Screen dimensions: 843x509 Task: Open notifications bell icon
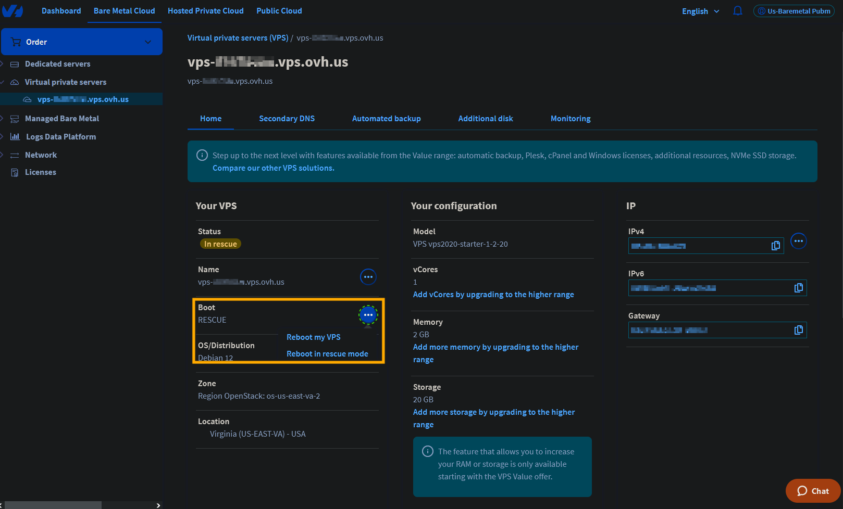tap(737, 11)
